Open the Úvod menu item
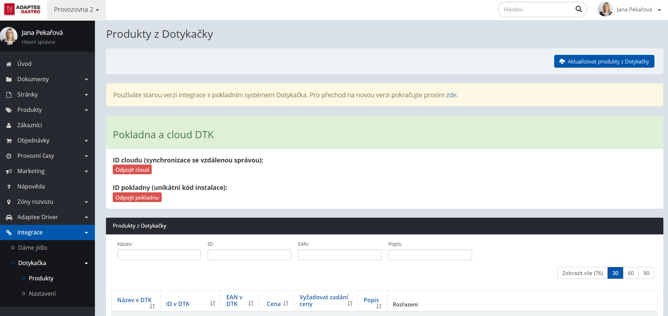Image resolution: width=668 pixels, height=316 pixels. point(47,64)
